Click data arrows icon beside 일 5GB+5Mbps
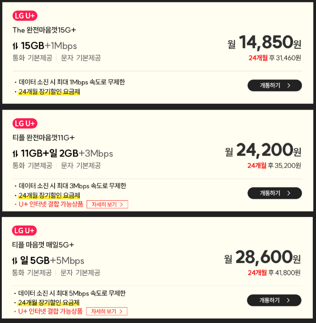Image resolution: width=316 pixels, height=323 pixels. point(14,261)
